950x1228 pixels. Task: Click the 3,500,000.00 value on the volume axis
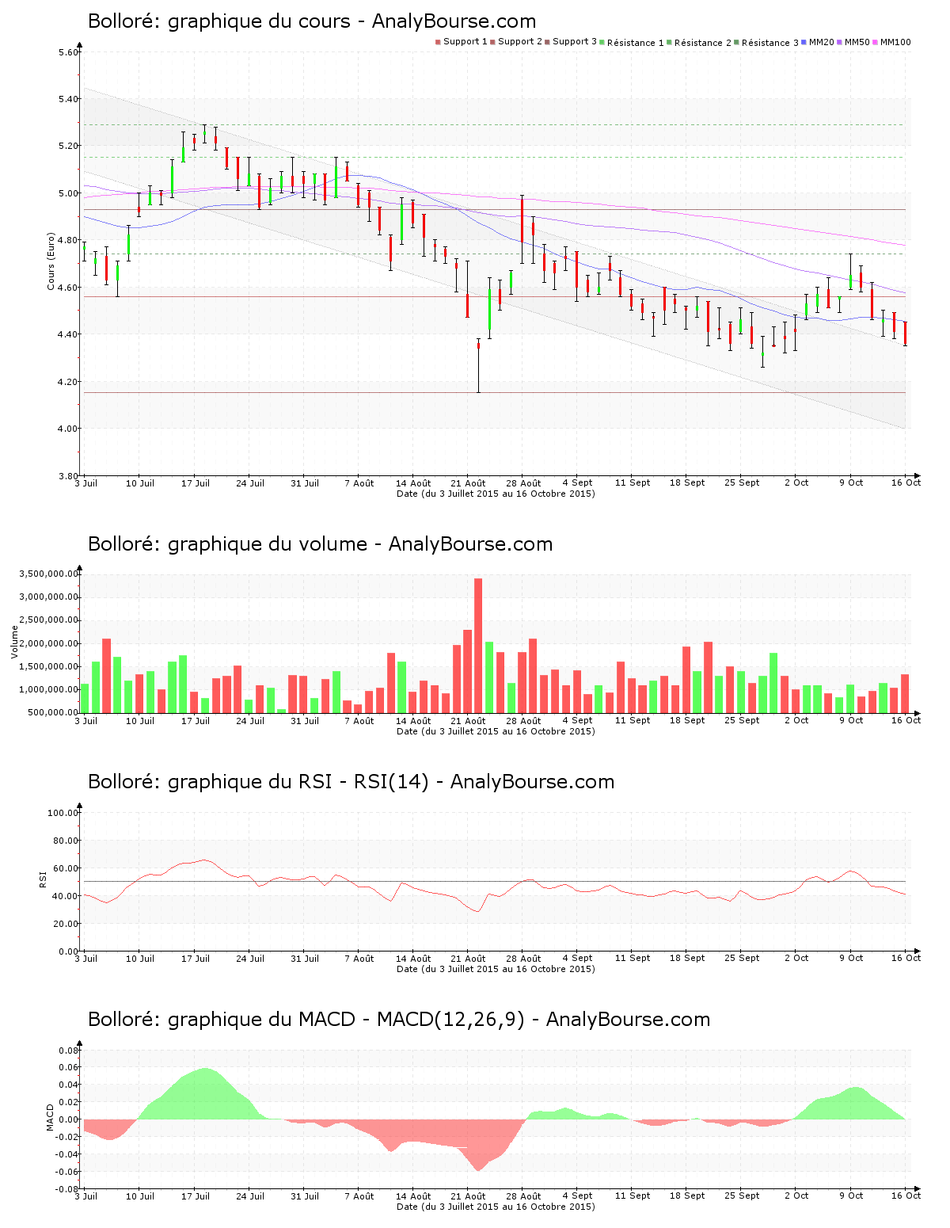pos(49,574)
